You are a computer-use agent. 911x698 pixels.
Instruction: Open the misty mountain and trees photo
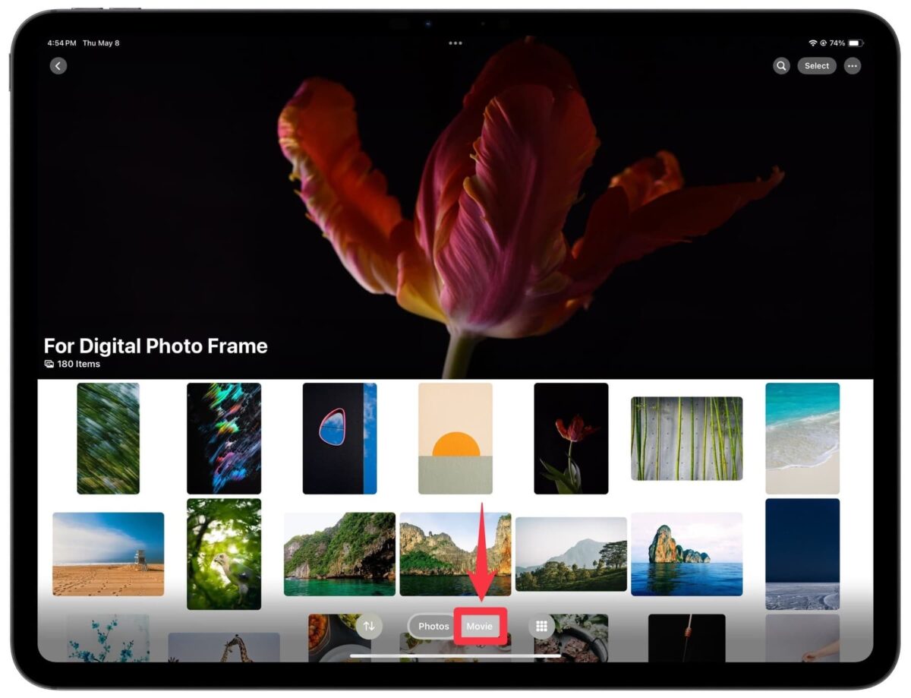click(571, 554)
